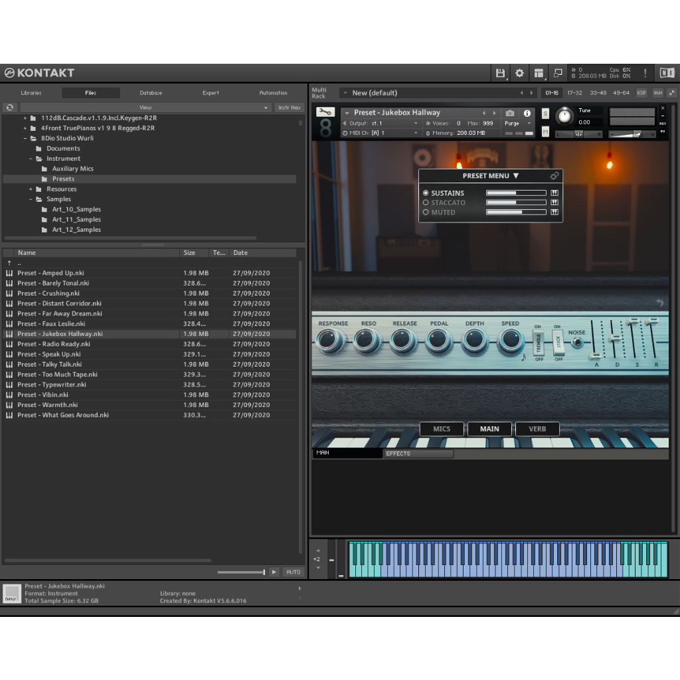Image resolution: width=680 pixels, height=680 pixels.
Task: Open keyboard icon next to SUSTAINS
Action: (554, 193)
